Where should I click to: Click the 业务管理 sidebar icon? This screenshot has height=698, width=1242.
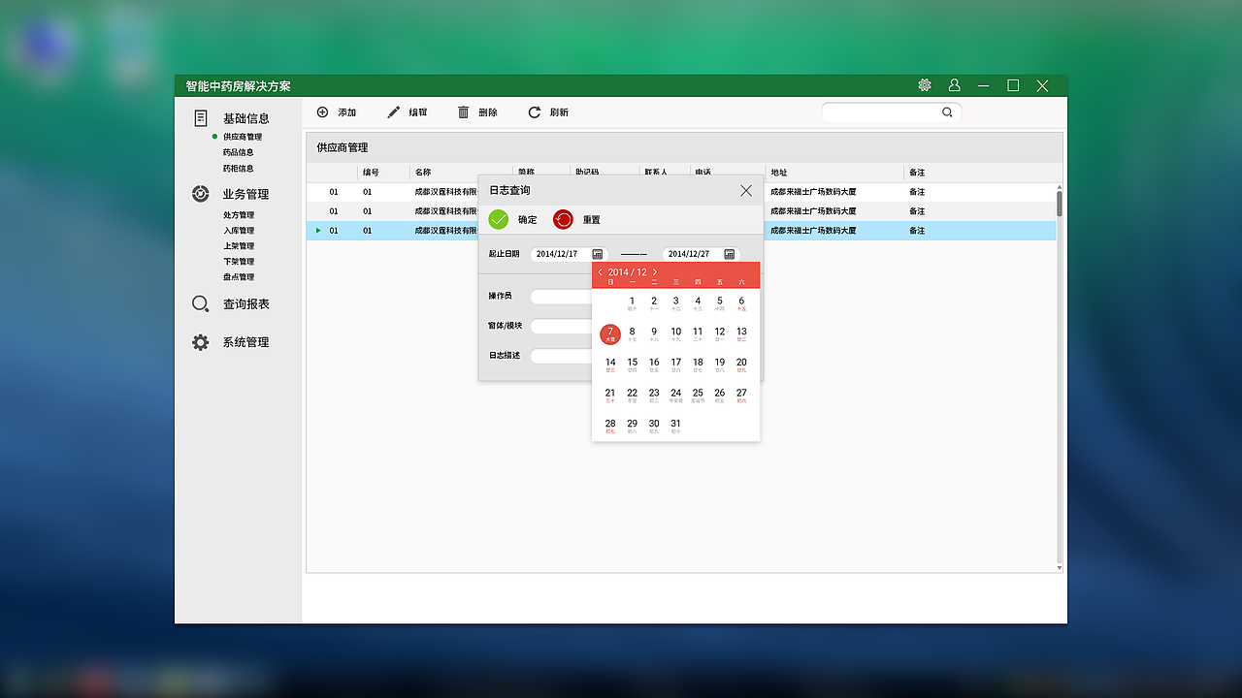(x=201, y=194)
